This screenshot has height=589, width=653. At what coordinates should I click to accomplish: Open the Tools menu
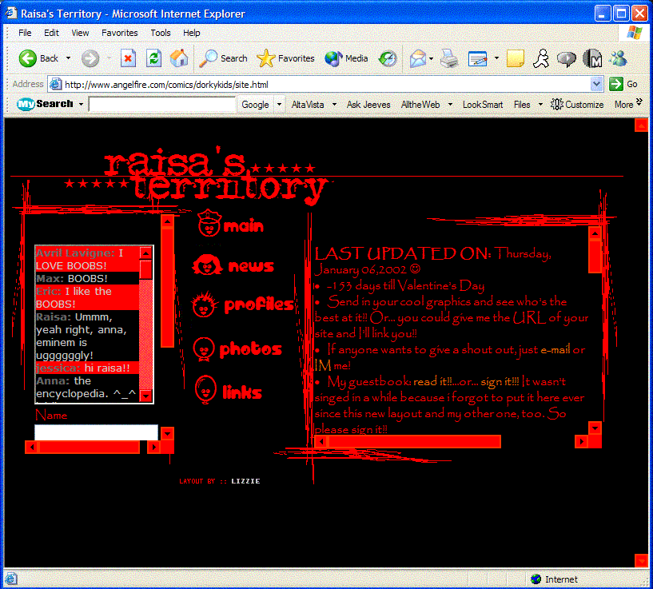pyautogui.click(x=161, y=33)
